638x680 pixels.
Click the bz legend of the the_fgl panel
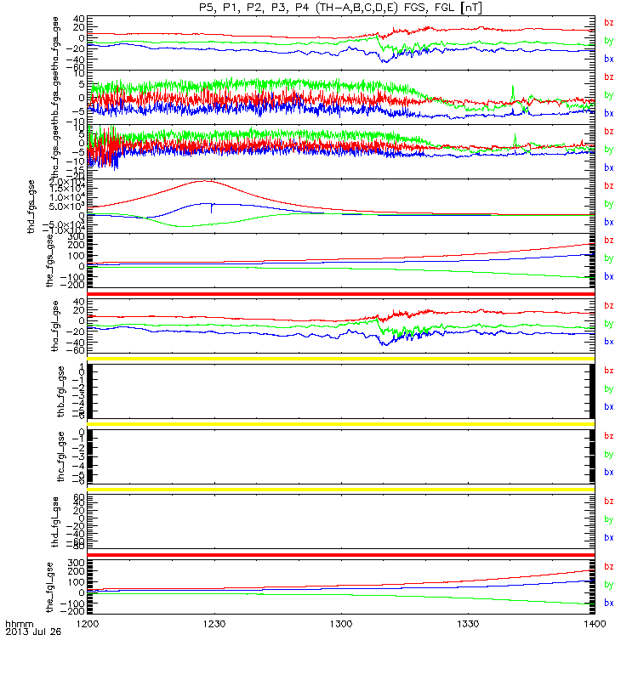tap(609, 567)
